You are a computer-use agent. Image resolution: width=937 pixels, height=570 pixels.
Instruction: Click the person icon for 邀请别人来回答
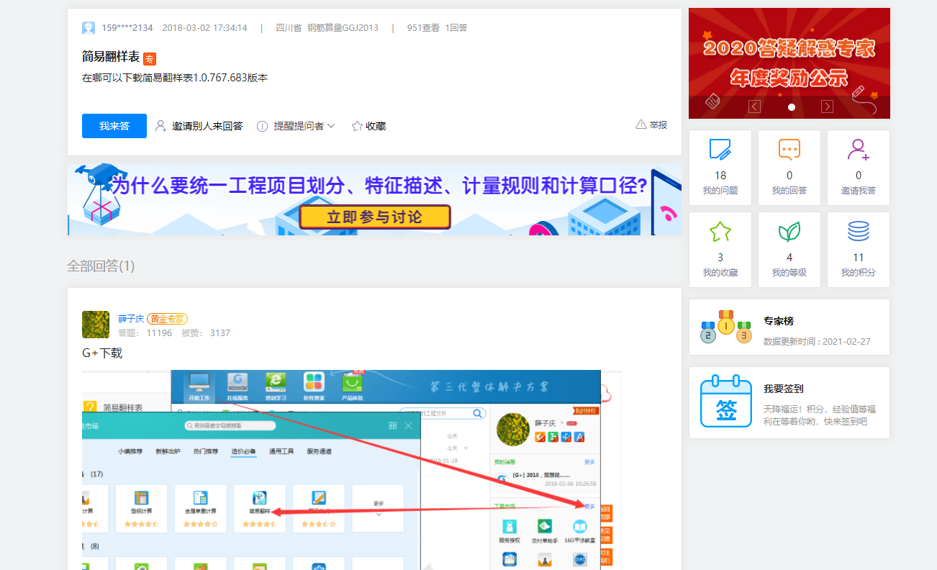(161, 126)
